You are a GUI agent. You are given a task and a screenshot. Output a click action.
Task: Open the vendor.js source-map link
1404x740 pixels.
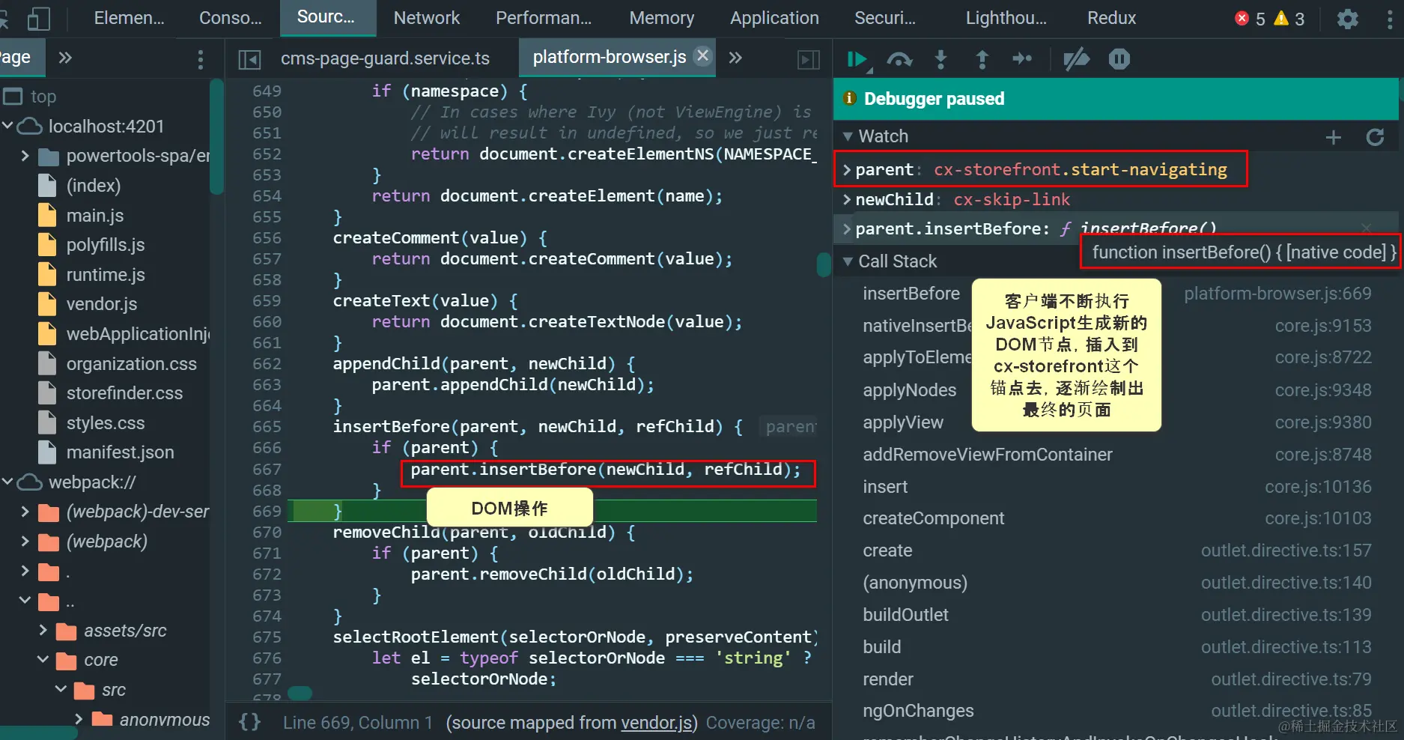click(657, 723)
